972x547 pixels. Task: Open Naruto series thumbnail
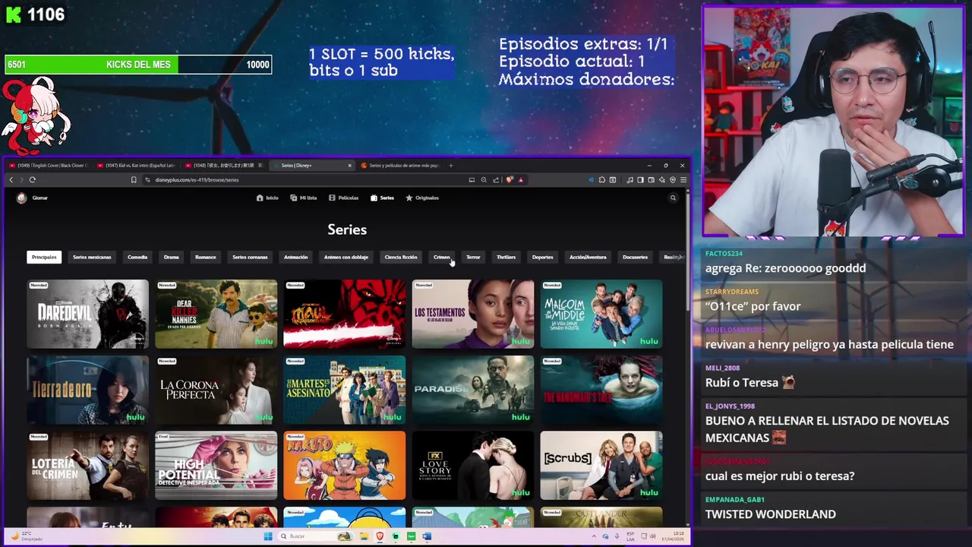[x=345, y=466]
